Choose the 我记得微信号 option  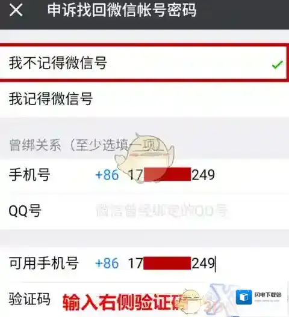point(144,98)
